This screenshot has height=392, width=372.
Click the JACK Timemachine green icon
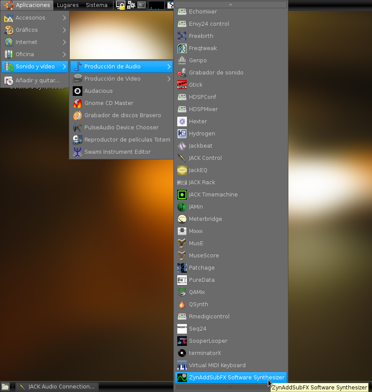(182, 195)
